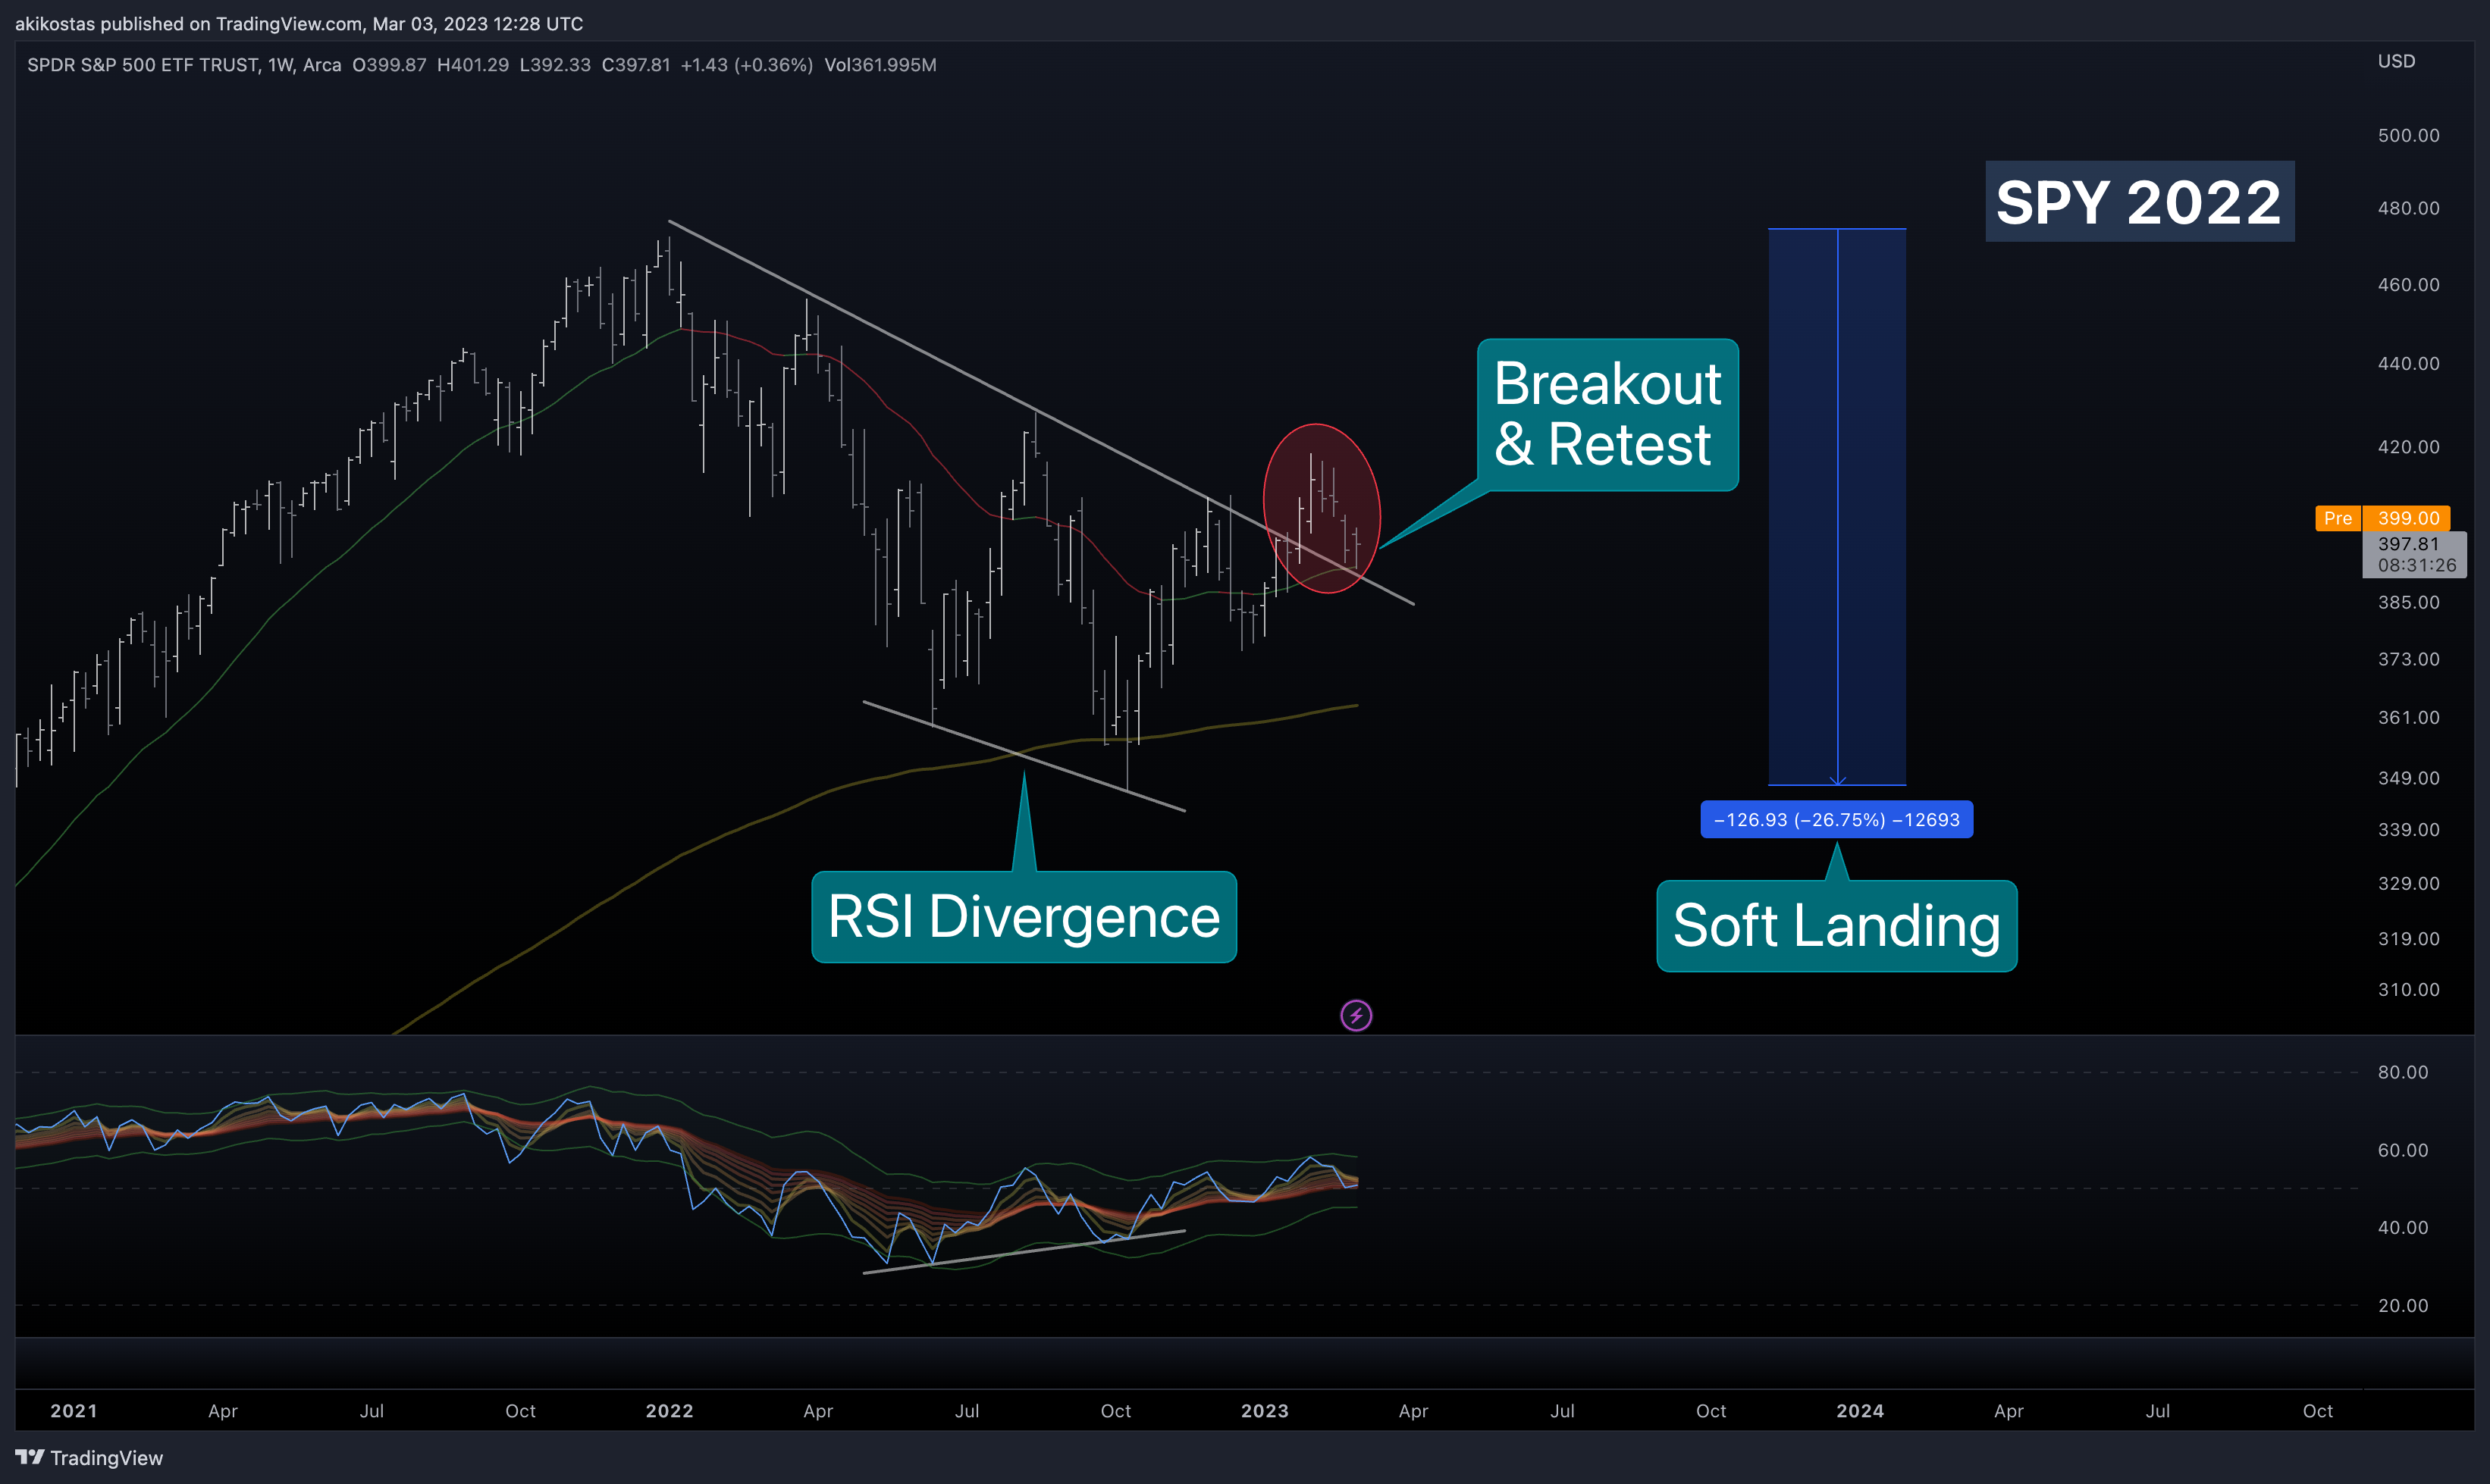
Task: Click the 2021 label on time axis
Action: [74, 1411]
